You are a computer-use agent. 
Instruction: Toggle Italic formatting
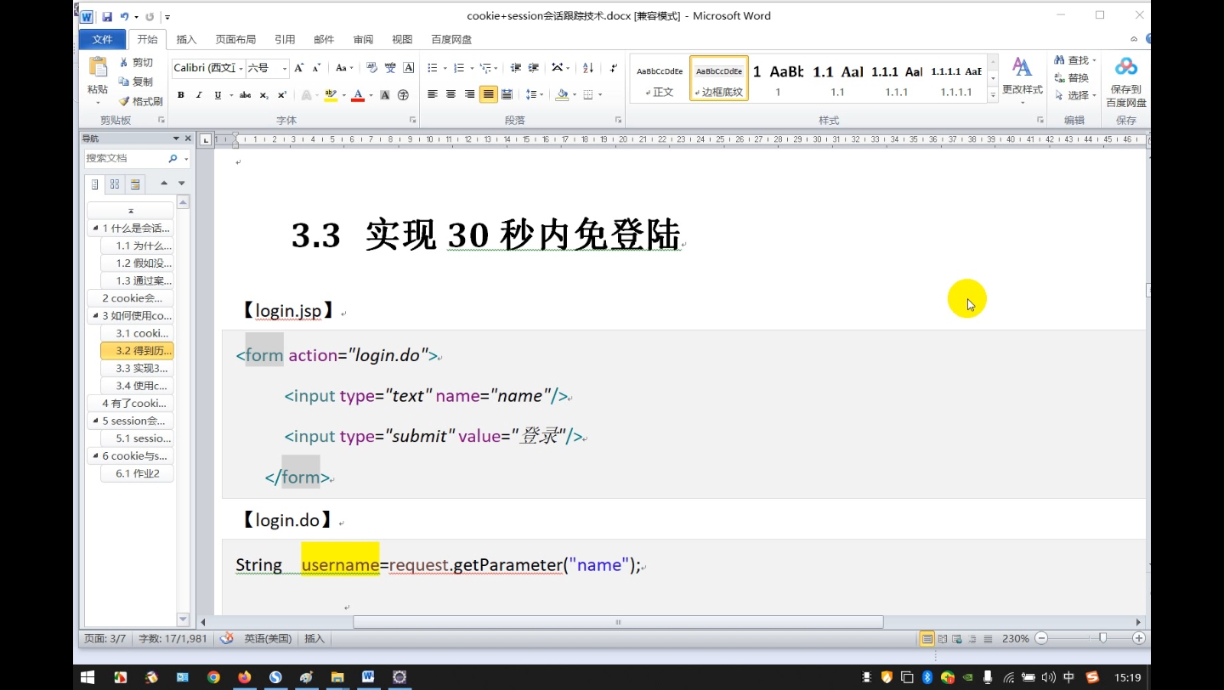[199, 95]
